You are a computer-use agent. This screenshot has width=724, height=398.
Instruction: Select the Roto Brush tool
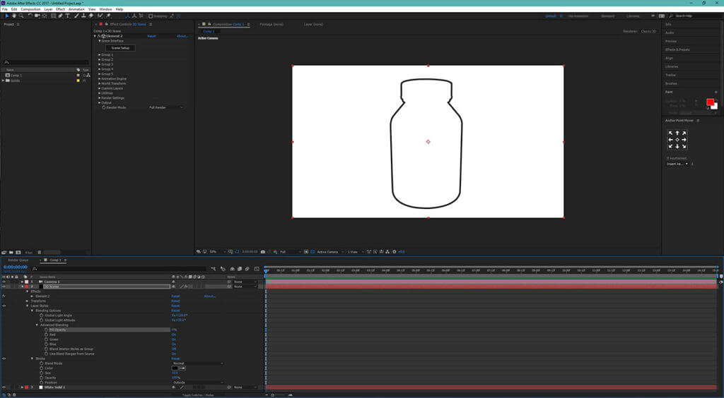[x=100, y=16]
